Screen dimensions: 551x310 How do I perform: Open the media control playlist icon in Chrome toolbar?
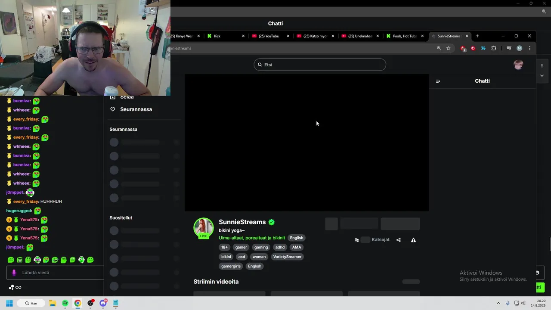click(x=509, y=48)
